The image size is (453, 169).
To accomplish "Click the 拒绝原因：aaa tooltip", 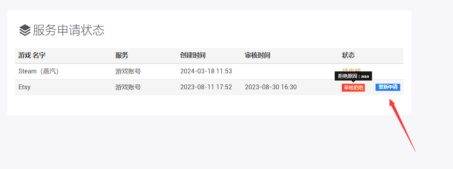I will coord(353,76).
